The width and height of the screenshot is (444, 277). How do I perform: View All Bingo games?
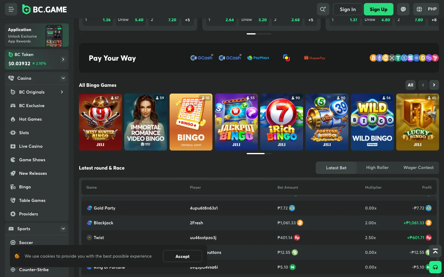coord(410,85)
